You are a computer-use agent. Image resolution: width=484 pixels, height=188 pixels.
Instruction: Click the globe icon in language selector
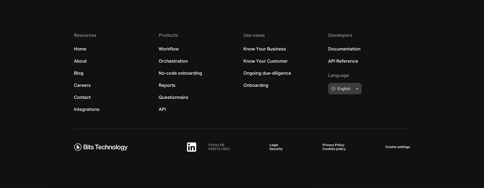pos(333,89)
